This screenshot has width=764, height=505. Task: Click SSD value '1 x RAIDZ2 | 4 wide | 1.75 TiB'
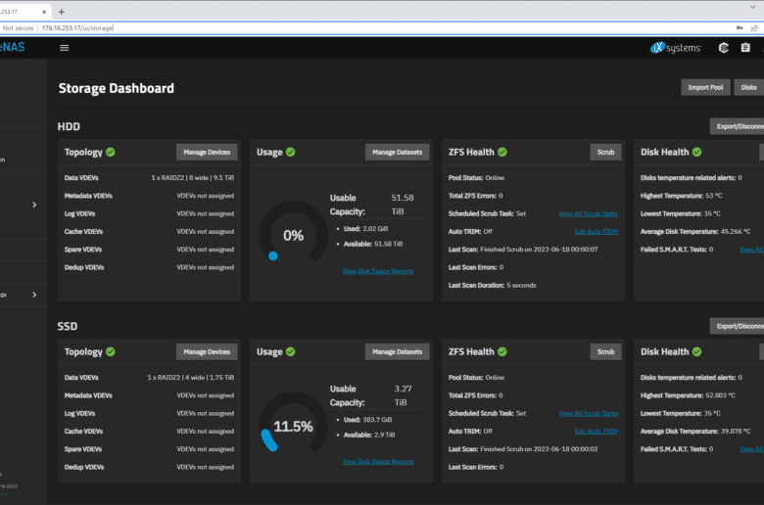[191, 378]
